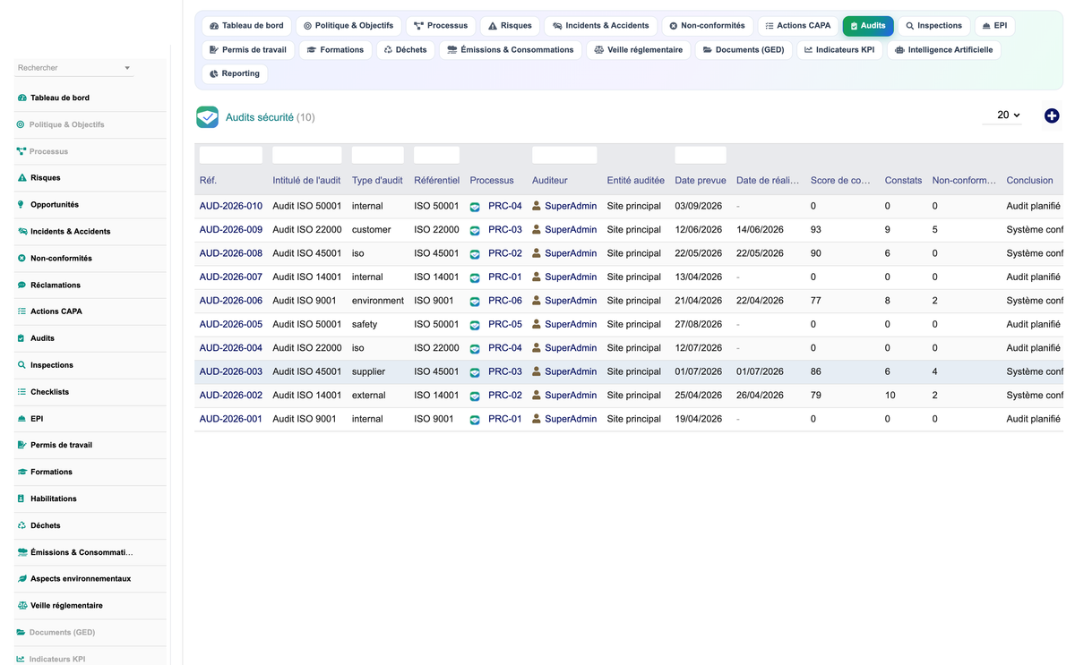Go to Incidents & Accidents top tab
This screenshot has width=1075, height=665.
click(600, 26)
